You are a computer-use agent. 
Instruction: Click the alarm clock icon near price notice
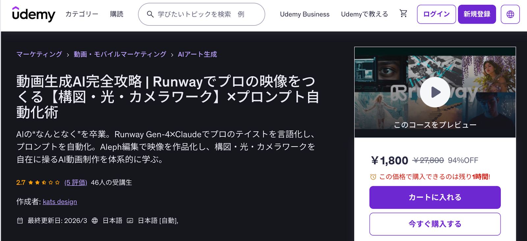click(x=373, y=177)
